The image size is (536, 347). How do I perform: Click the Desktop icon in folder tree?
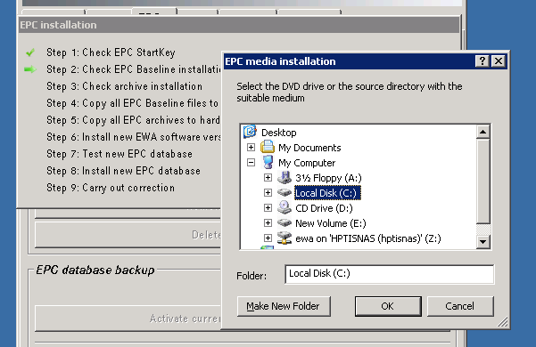[250, 132]
